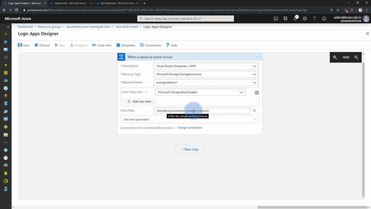Image resolution: width=371 pixels, height=209 pixels.
Task: Bookmark this page with star icon
Action: 338,10
